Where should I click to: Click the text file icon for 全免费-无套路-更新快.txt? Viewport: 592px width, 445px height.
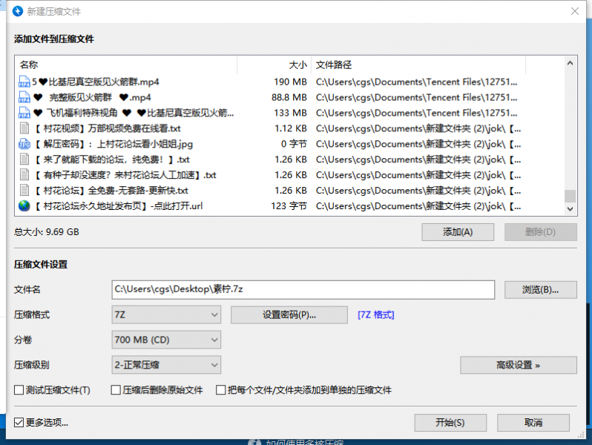24,191
